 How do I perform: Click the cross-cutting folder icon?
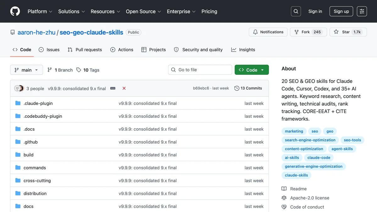pos(18,181)
